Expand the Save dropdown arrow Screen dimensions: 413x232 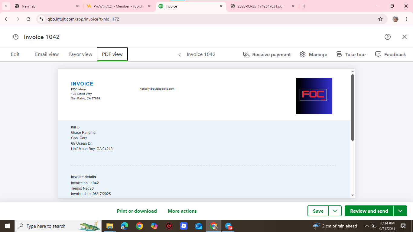click(x=335, y=211)
